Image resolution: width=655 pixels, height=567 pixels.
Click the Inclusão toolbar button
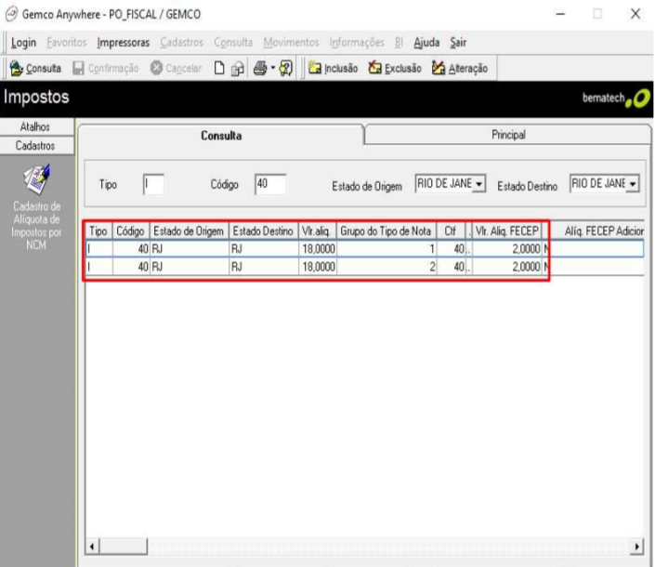pyautogui.click(x=333, y=68)
